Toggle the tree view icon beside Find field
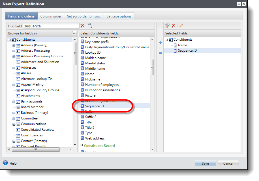 click(x=90, y=25)
